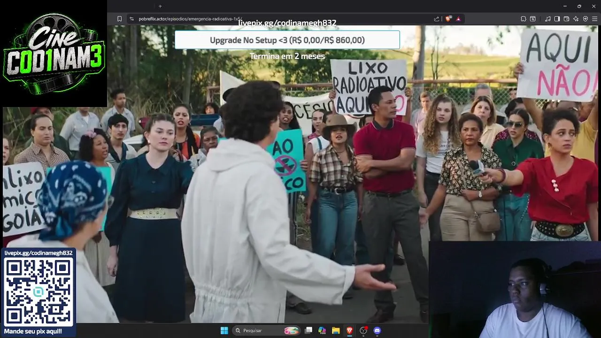Click the share page icon in address bar
The height and width of the screenshot is (338, 601).
437,19
